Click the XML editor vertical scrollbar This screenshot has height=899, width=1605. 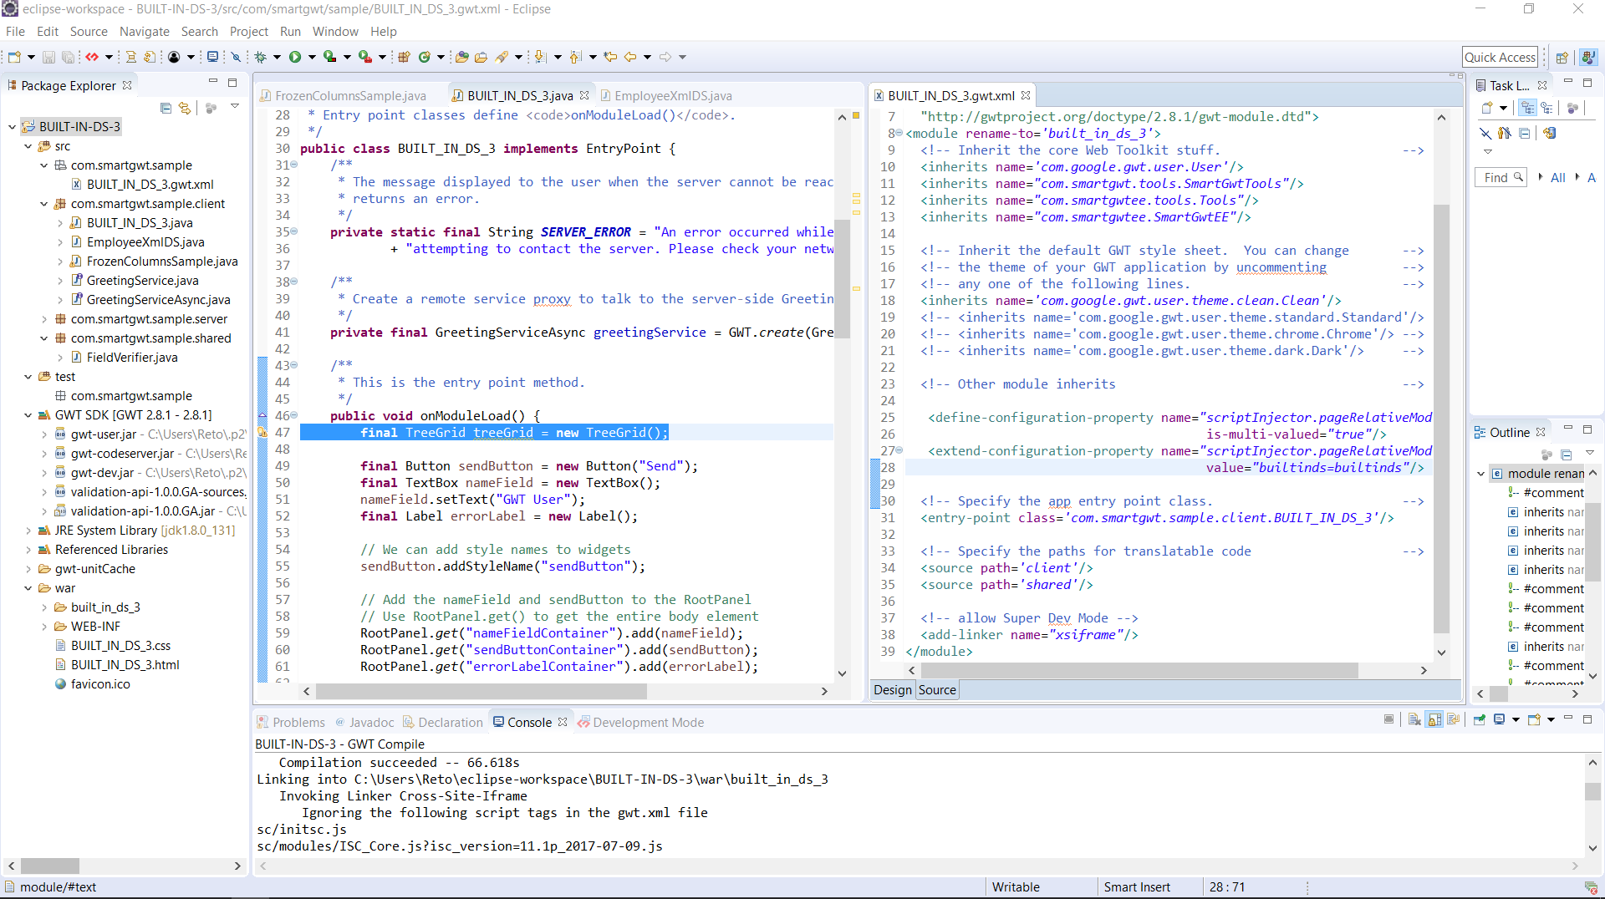pos(1441,418)
